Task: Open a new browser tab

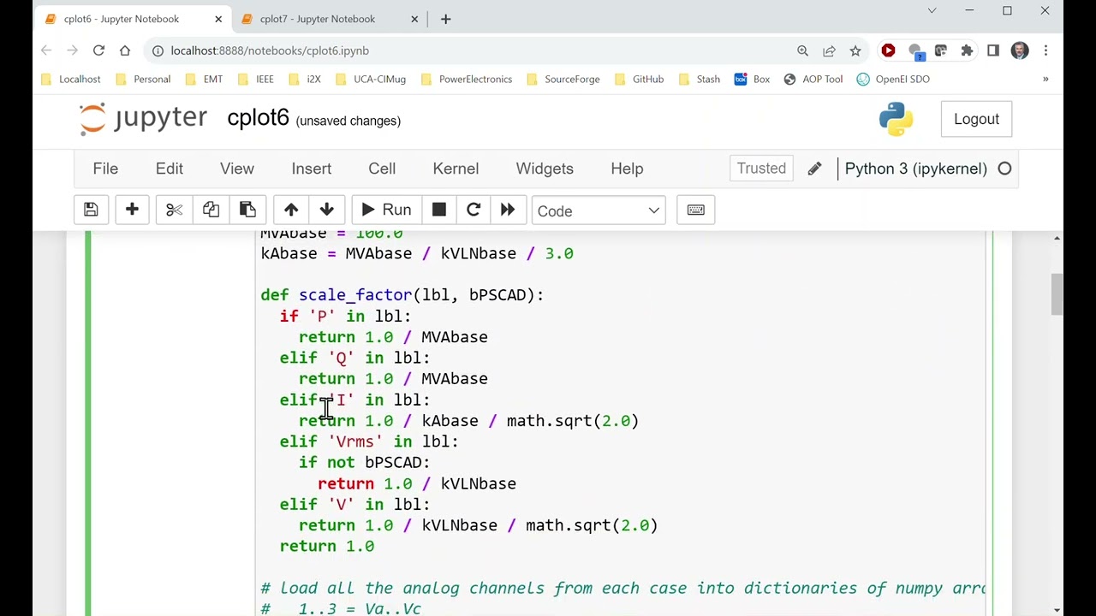Action: 445,19
